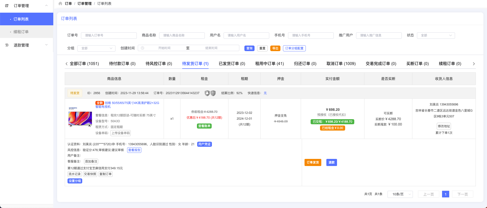The width and height of the screenshot is (487, 208).
Task: Click the home icon in breadcrumb
Action: [60, 4]
